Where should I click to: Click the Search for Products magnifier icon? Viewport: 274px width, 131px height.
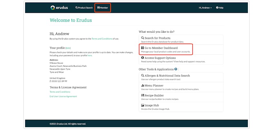142,38
